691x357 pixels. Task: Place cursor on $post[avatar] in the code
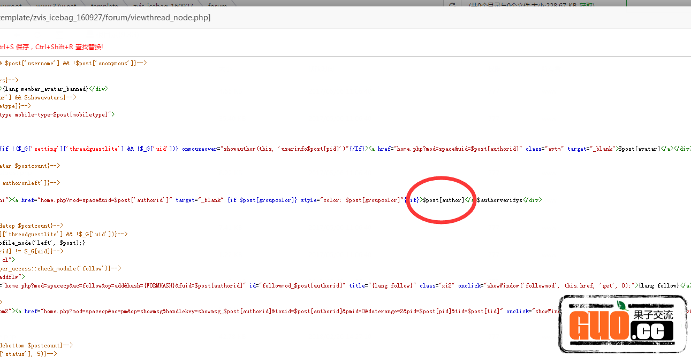coord(639,149)
